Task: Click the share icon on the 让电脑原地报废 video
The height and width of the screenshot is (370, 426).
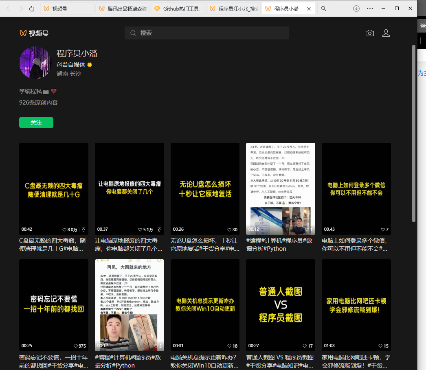Action: (159, 230)
